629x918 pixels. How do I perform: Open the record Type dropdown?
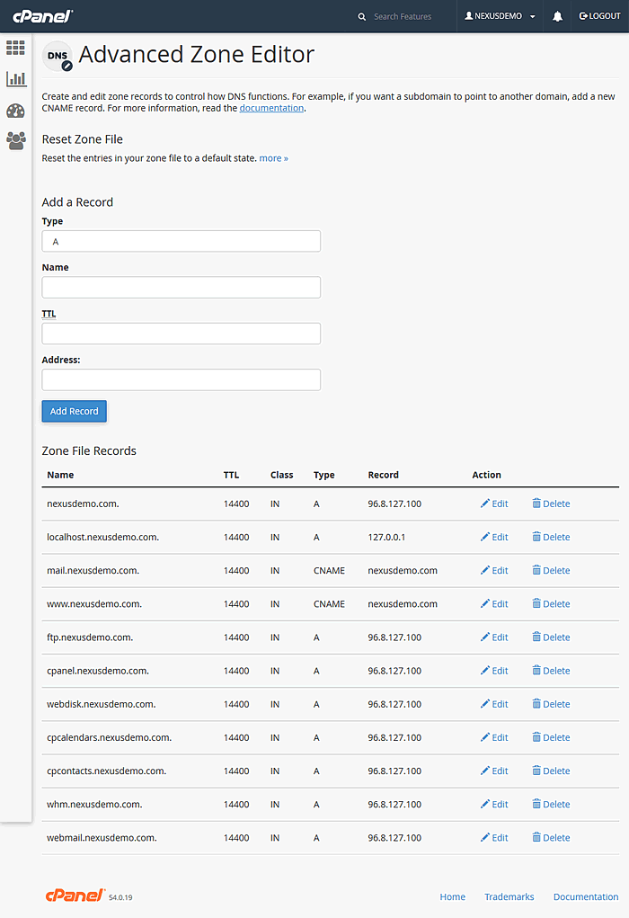pyautogui.click(x=181, y=241)
